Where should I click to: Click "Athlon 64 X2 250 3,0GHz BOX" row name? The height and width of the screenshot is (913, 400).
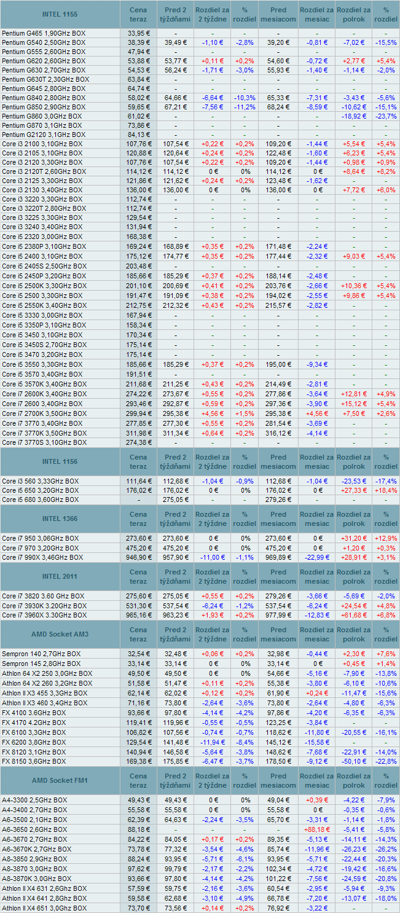(x=47, y=673)
